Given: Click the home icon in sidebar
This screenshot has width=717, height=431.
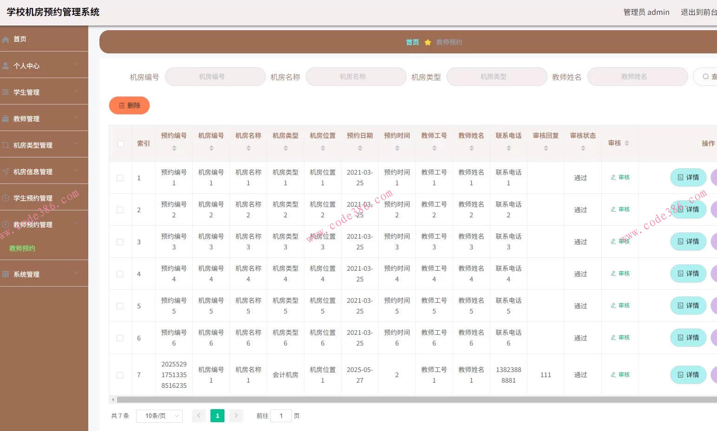Looking at the screenshot, I should [6, 39].
